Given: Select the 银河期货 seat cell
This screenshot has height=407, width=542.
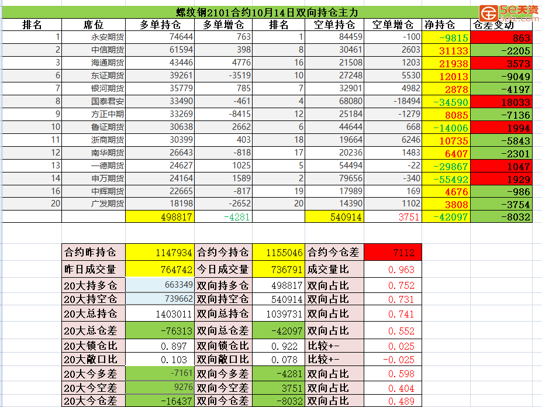Looking at the screenshot, I should click(94, 88).
